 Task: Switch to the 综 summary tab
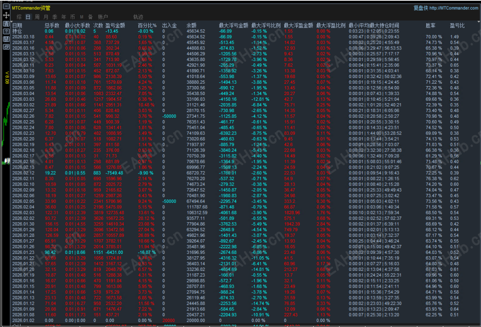19,17
